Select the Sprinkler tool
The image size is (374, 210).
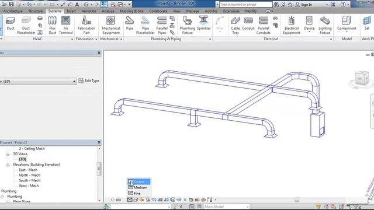204,23
